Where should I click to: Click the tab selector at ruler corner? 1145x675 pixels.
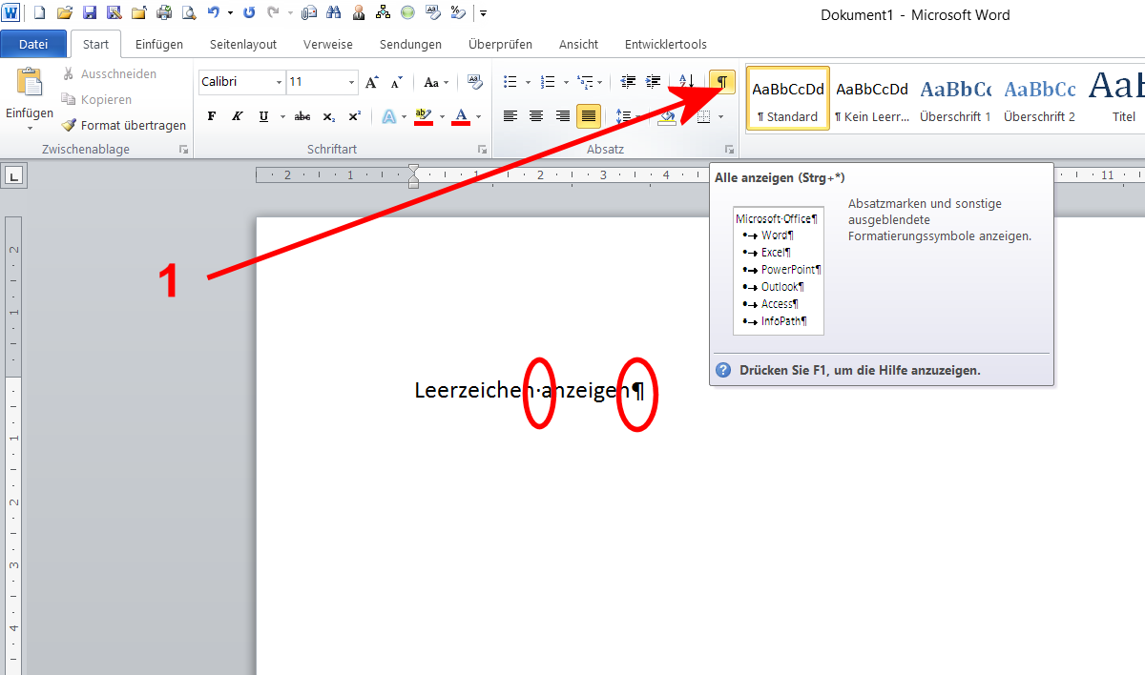(15, 175)
